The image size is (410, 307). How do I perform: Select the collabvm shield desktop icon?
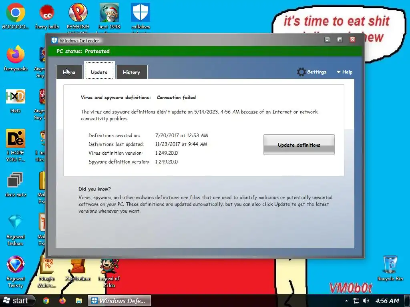[141, 18]
